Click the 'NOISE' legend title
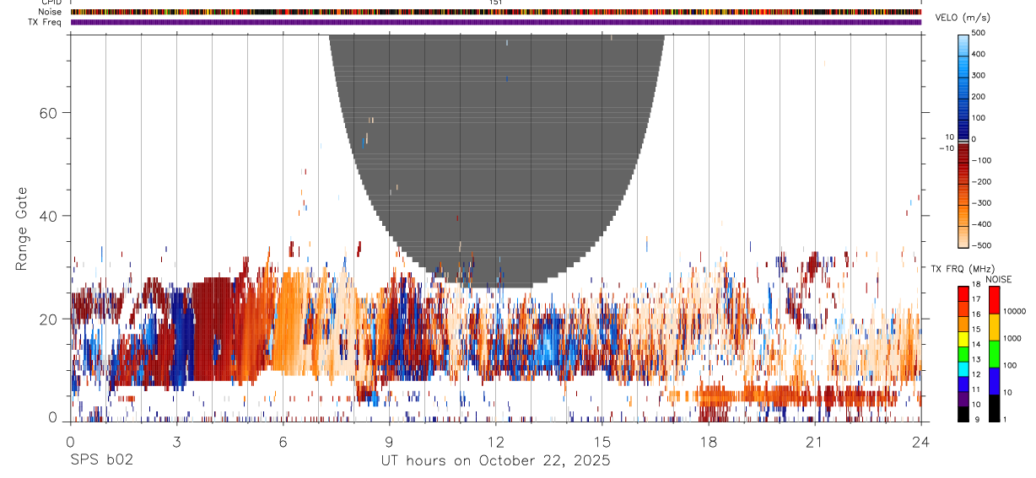1036x478 pixels. click(999, 279)
